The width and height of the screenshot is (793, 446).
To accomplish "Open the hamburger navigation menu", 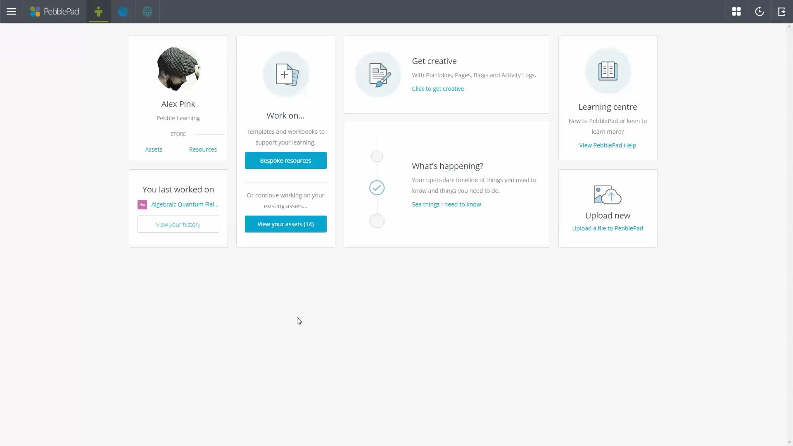I will 11,11.
